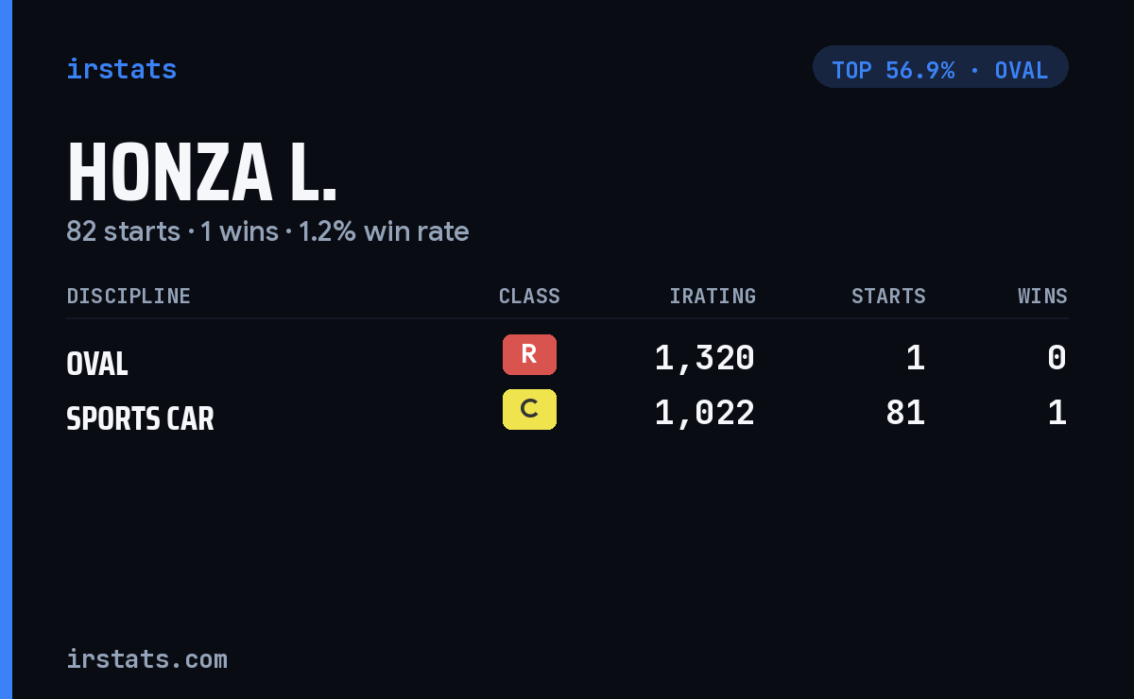Click the HONZA L. driver name
This screenshot has width=1134, height=699.
pos(201,173)
